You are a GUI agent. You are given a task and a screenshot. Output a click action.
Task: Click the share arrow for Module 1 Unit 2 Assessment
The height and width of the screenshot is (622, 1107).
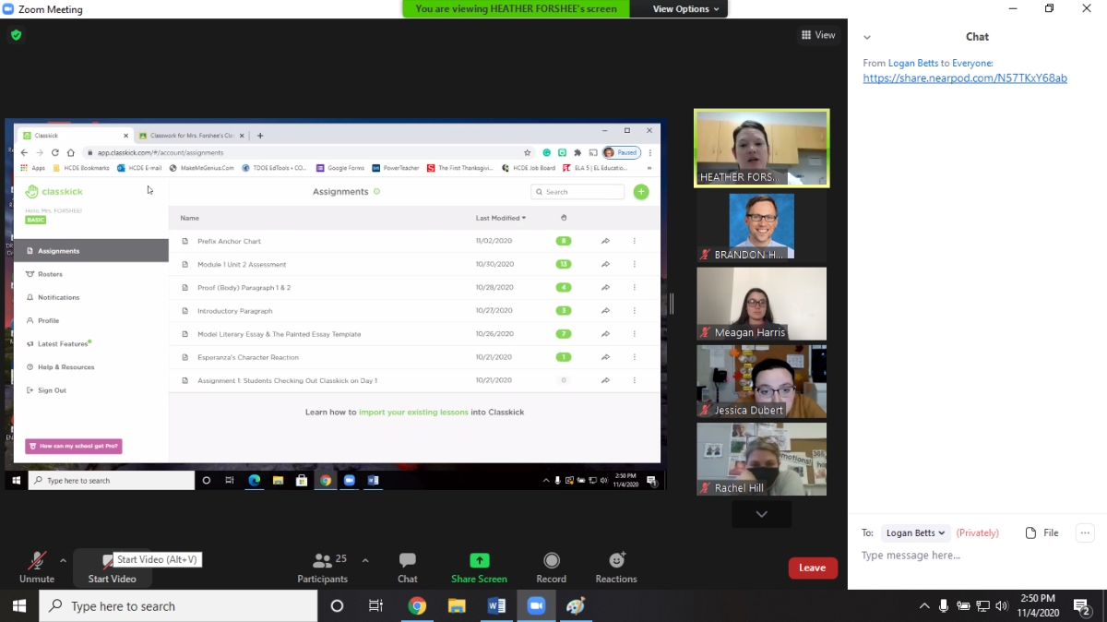tap(605, 264)
